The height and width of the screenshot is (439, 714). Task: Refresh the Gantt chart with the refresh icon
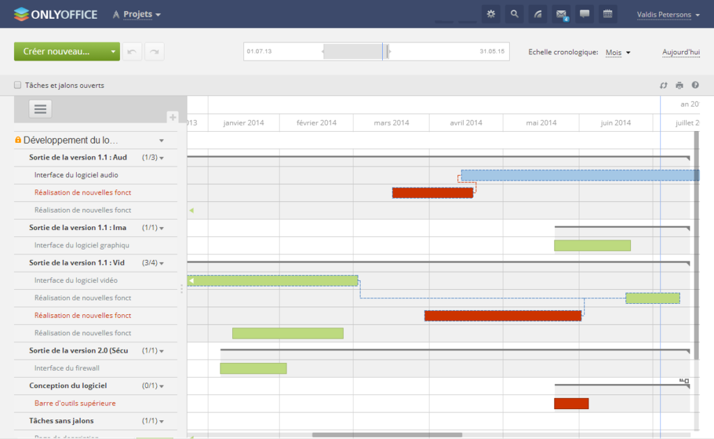tap(663, 85)
